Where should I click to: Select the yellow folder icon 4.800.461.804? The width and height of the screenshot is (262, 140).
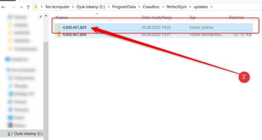click(x=58, y=27)
